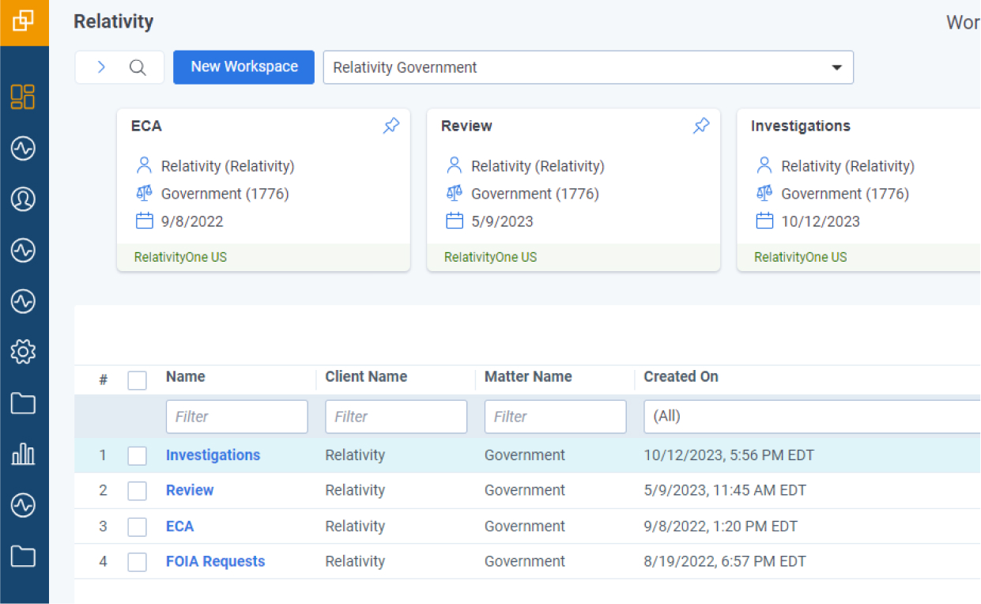Sort by the Matter Name column header

click(528, 377)
